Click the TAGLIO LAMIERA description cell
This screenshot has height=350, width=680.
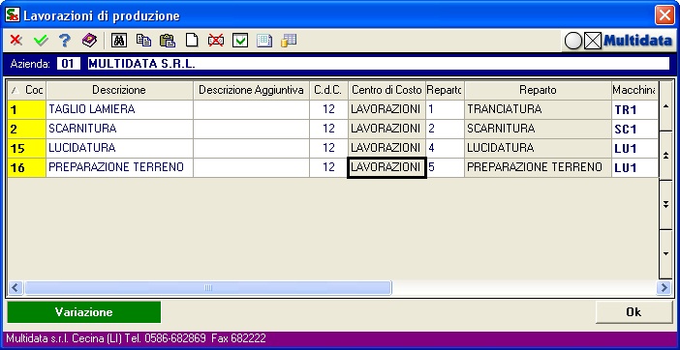click(119, 109)
